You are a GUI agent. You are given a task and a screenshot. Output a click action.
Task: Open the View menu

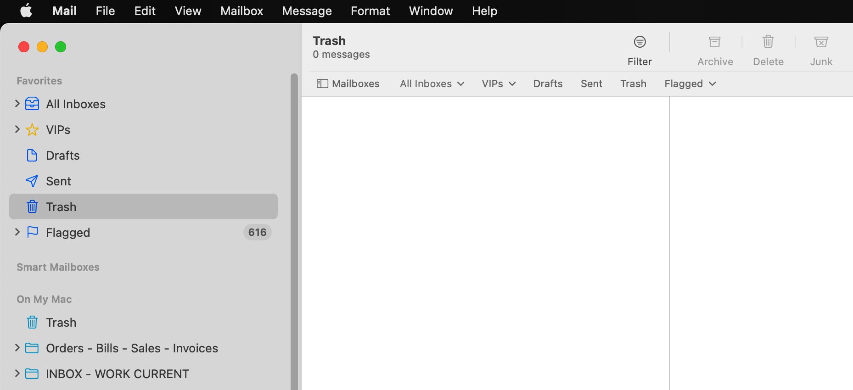(188, 11)
